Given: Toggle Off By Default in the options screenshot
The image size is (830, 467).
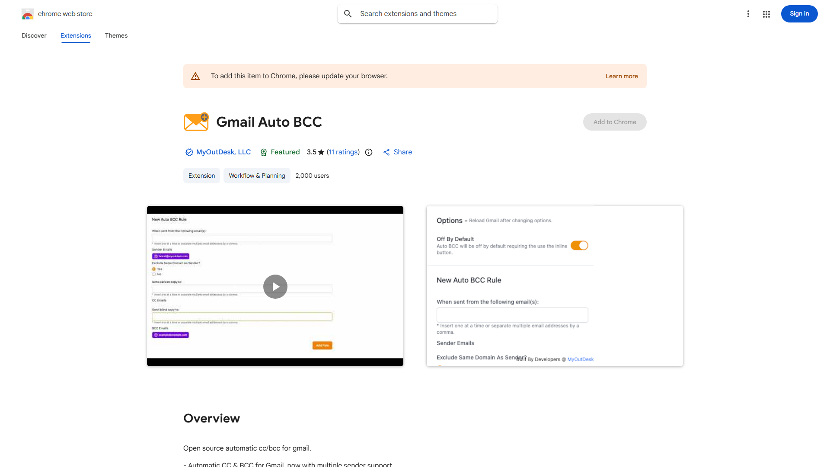Looking at the screenshot, I should [x=579, y=245].
